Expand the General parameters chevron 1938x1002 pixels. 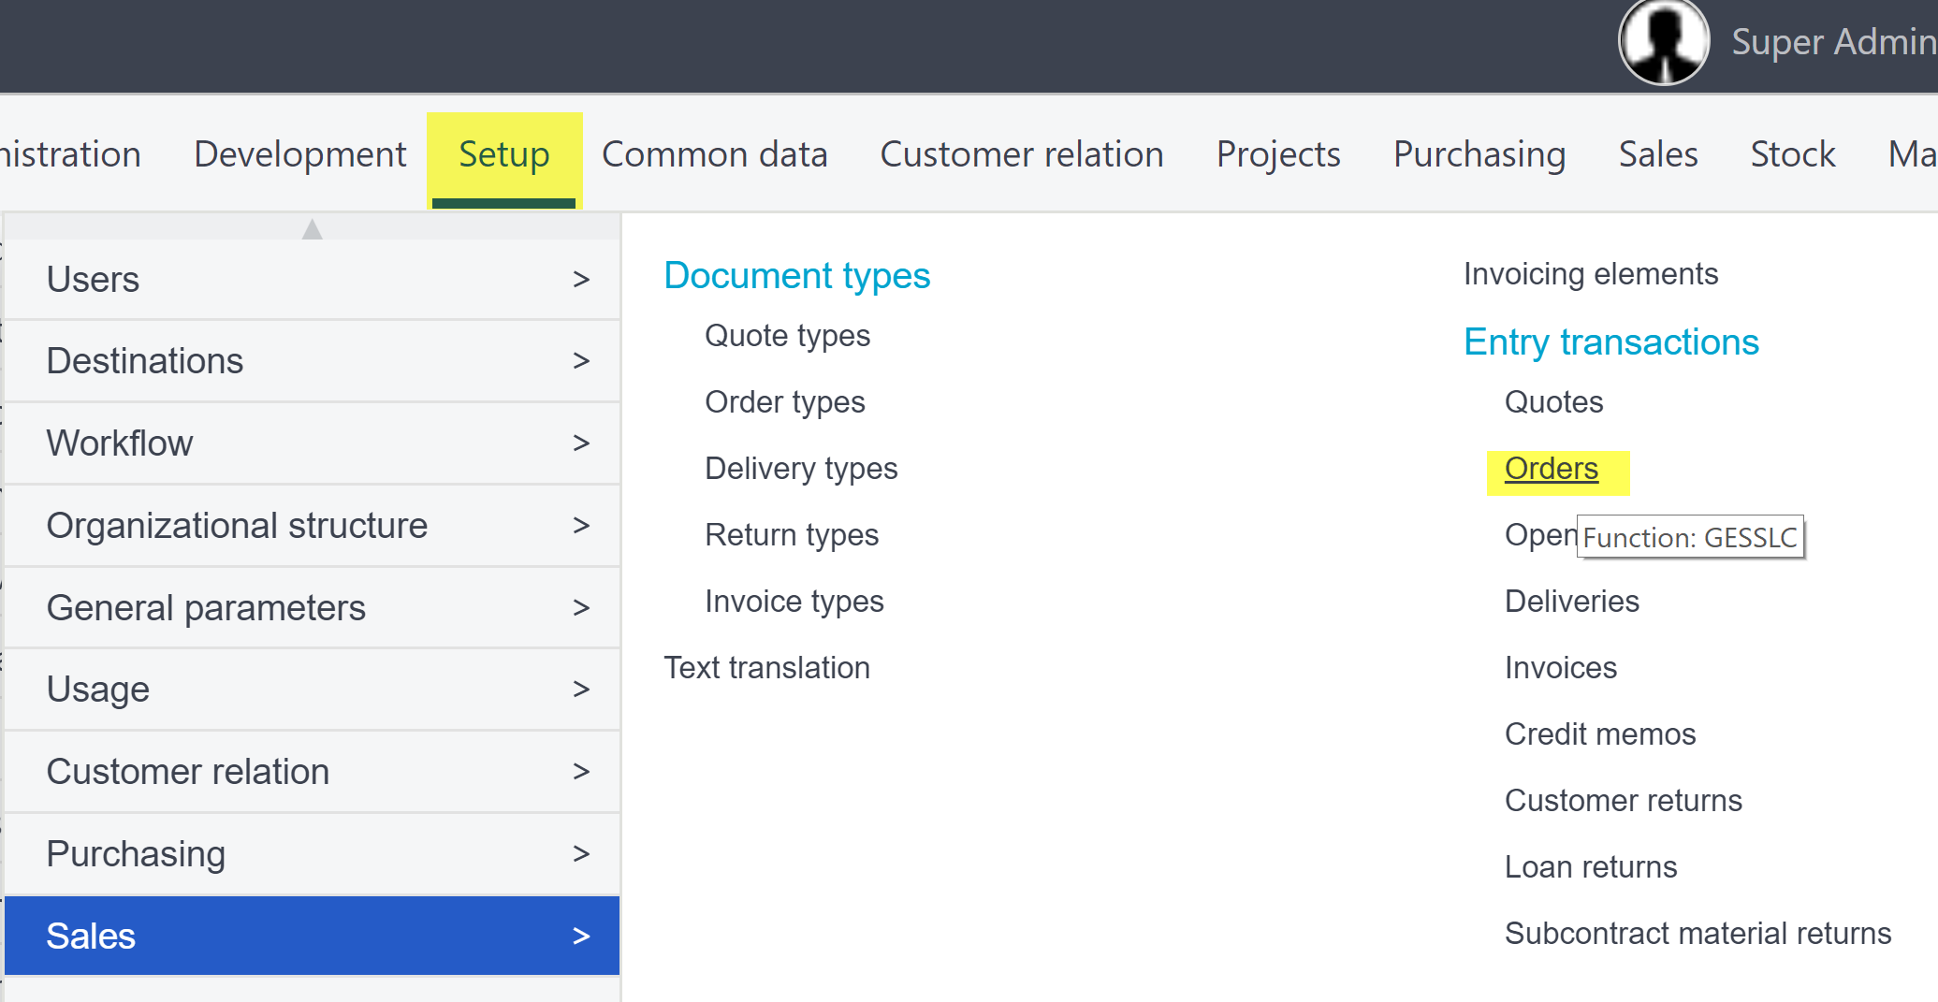pyautogui.click(x=581, y=608)
